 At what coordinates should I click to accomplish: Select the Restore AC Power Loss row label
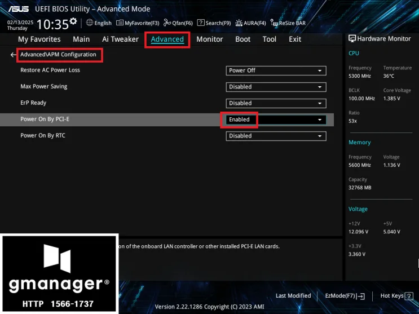(x=50, y=70)
